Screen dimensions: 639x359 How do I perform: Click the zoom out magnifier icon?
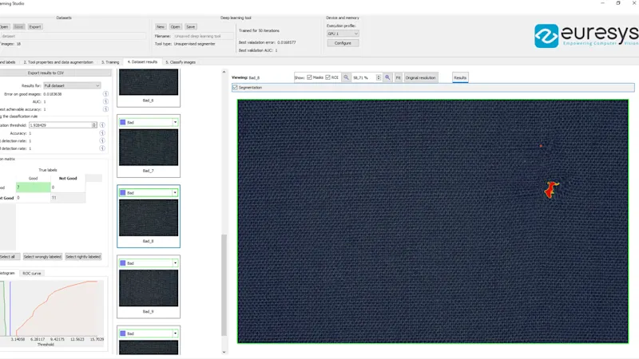[x=346, y=77]
